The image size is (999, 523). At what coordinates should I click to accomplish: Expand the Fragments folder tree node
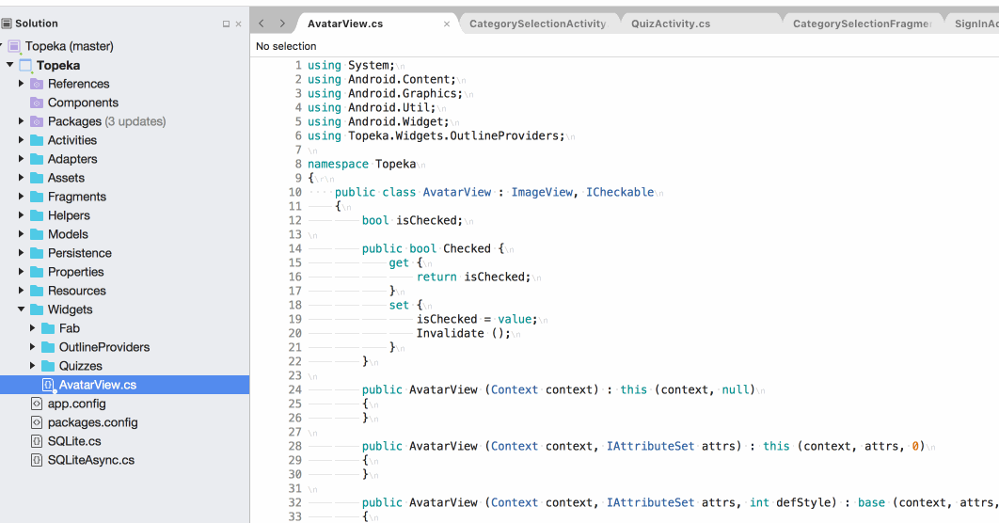point(22,197)
